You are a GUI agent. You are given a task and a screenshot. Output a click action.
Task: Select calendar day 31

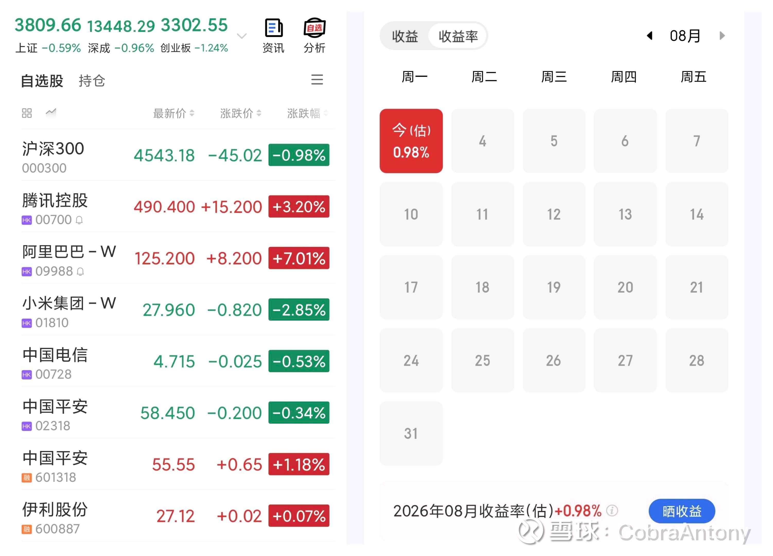(x=411, y=433)
